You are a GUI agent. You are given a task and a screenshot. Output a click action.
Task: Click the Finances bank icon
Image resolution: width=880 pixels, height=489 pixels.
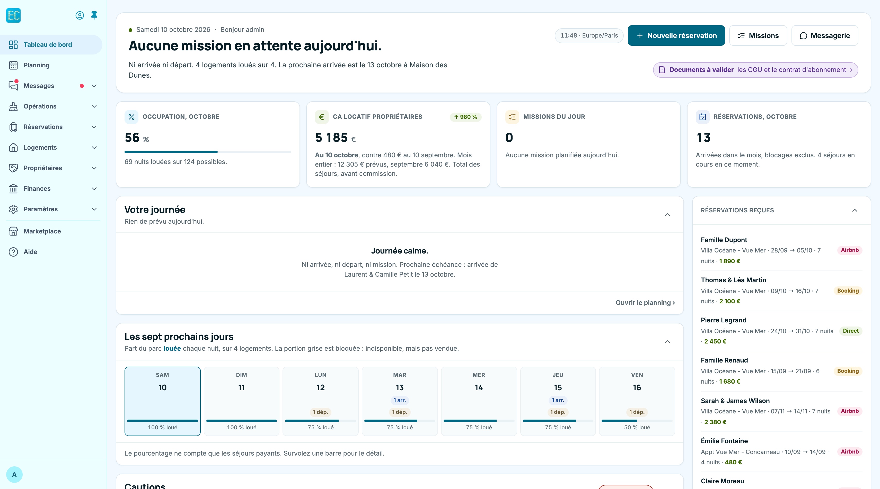[13, 189]
